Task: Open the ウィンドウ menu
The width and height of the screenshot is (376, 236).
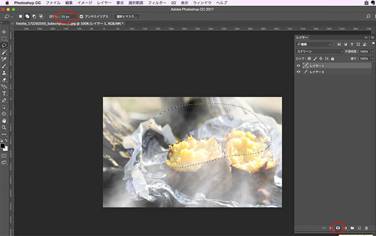Action: (202, 3)
